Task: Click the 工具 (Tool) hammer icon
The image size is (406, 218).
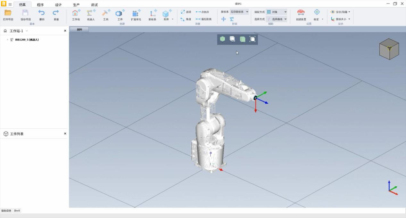Action: pos(105,13)
